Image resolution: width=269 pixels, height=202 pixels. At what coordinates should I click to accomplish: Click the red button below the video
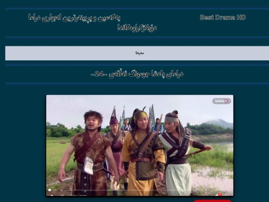pos(212,201)
